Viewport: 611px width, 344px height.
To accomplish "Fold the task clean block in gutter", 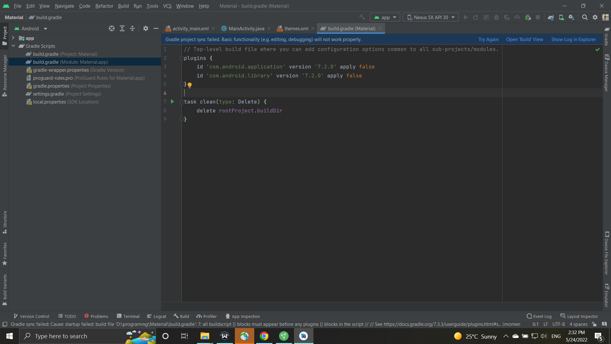I will pyautogui.click(x=181, y=102).
